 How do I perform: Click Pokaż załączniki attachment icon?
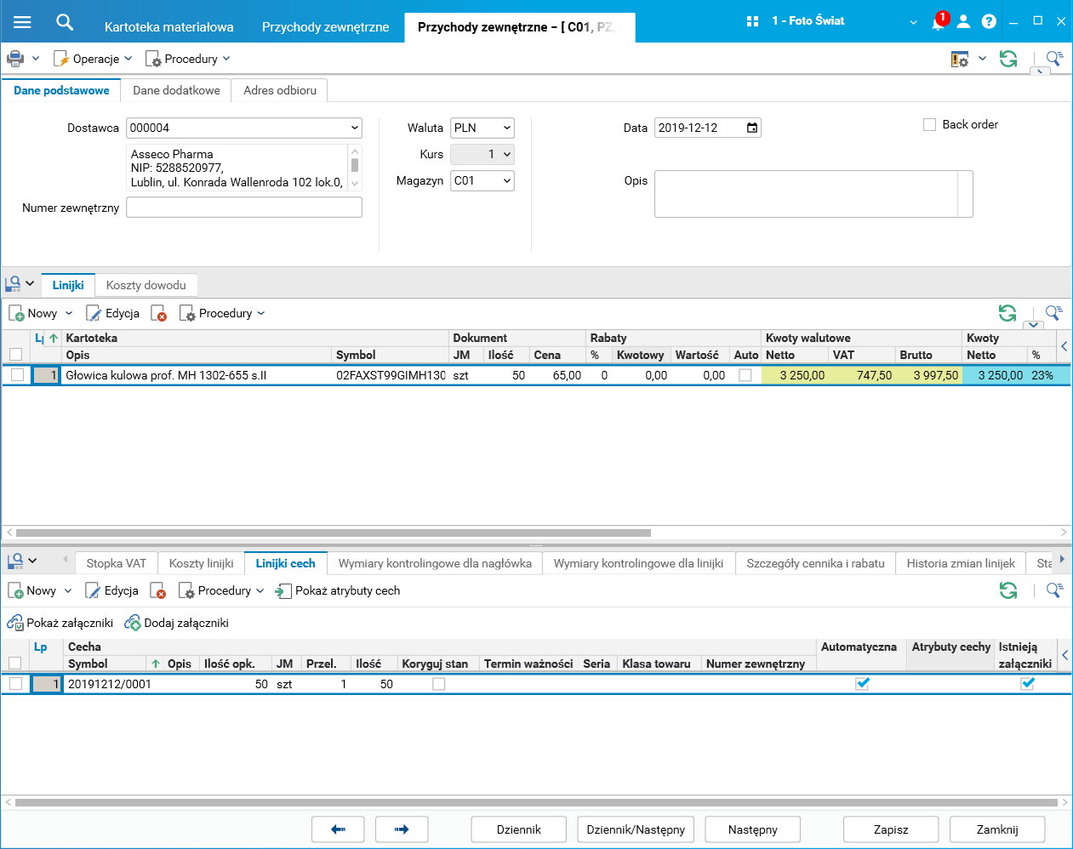15,623
